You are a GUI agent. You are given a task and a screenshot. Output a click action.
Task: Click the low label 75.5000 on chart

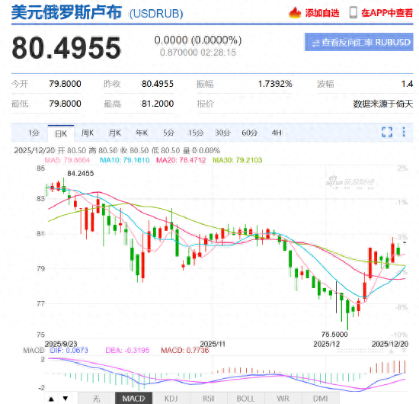click(x=334, y=335)
